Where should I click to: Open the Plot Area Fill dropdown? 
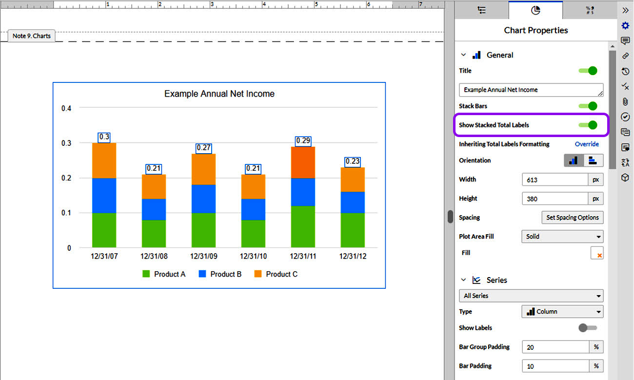[562, 237]
